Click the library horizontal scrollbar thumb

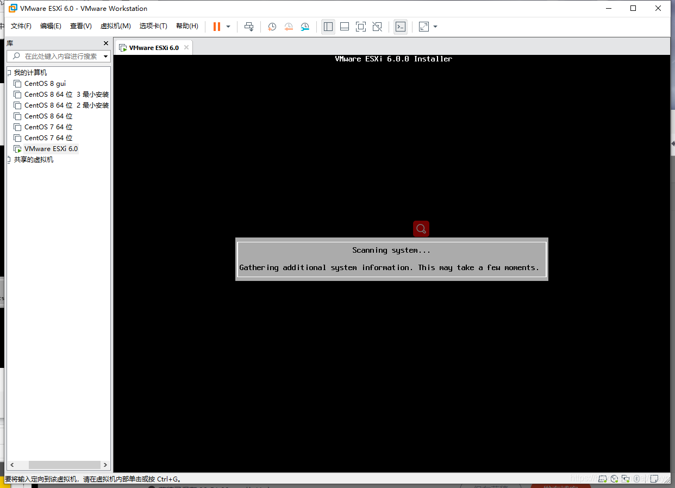pyautogui.click(x=65, y=465)
